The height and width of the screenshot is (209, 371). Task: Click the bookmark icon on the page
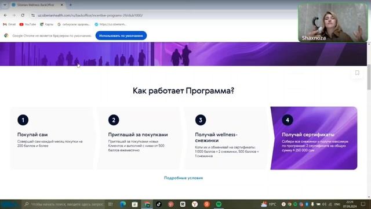[x=357, y=73]
